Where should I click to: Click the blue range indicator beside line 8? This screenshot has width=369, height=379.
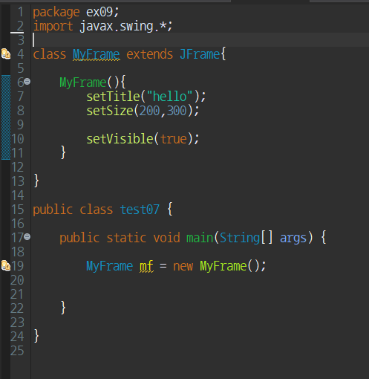(6, 111)
